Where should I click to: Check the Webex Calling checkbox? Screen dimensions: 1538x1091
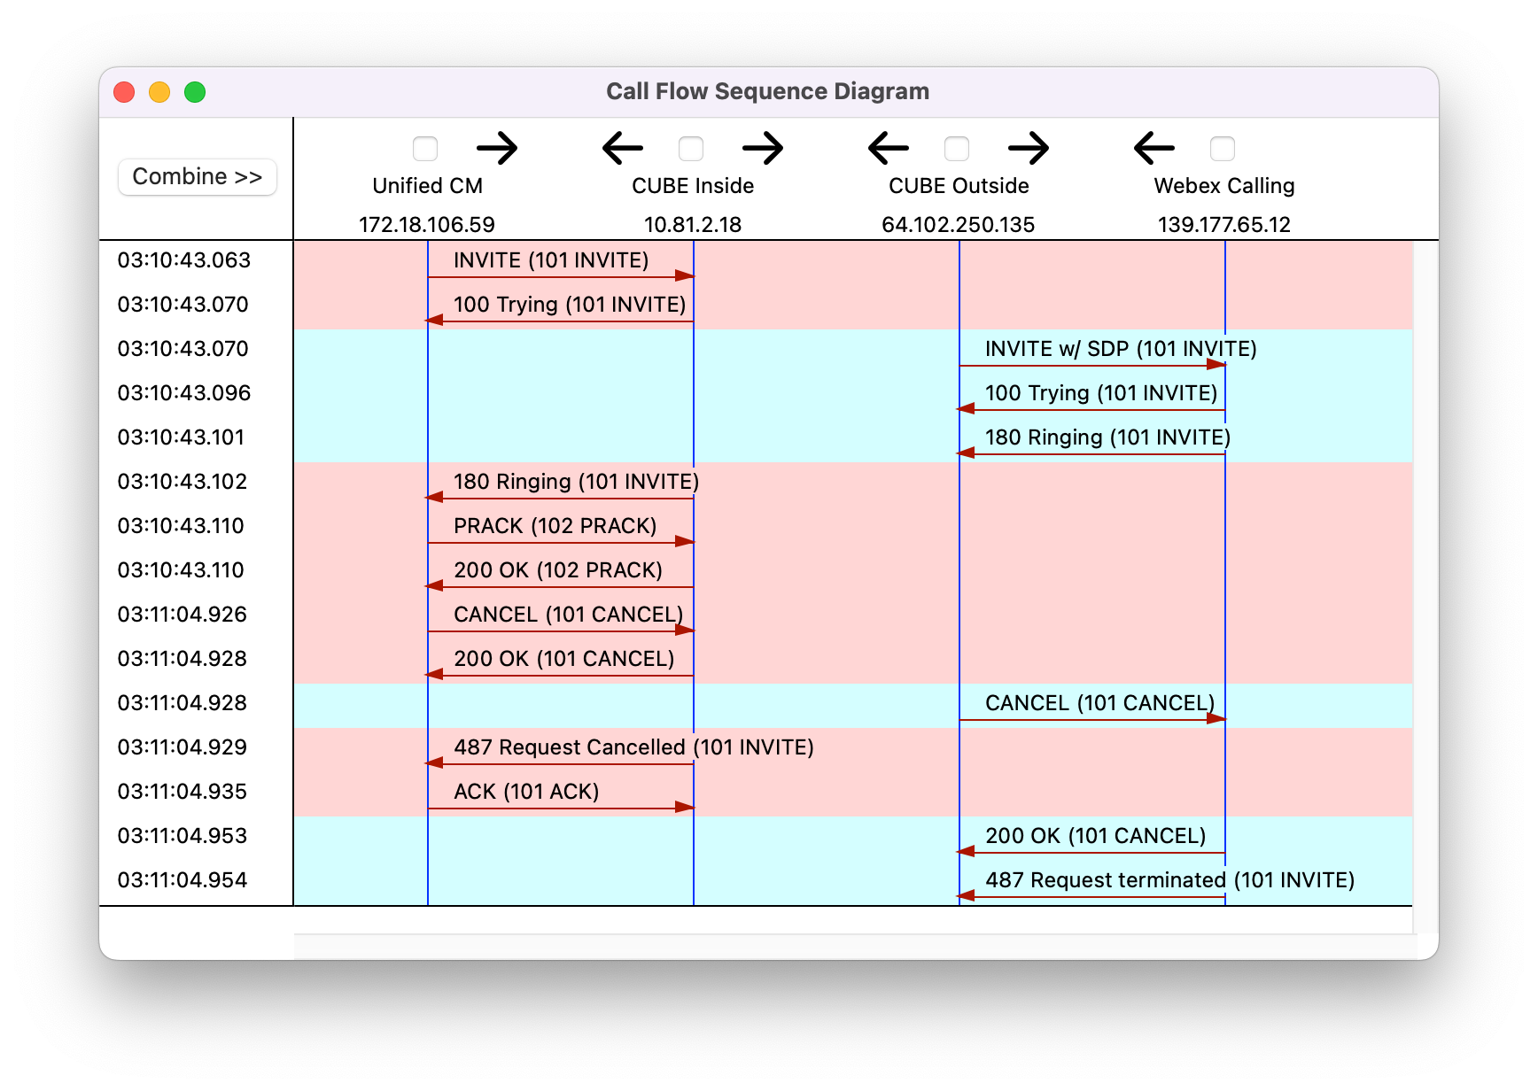pos(1223,149)
